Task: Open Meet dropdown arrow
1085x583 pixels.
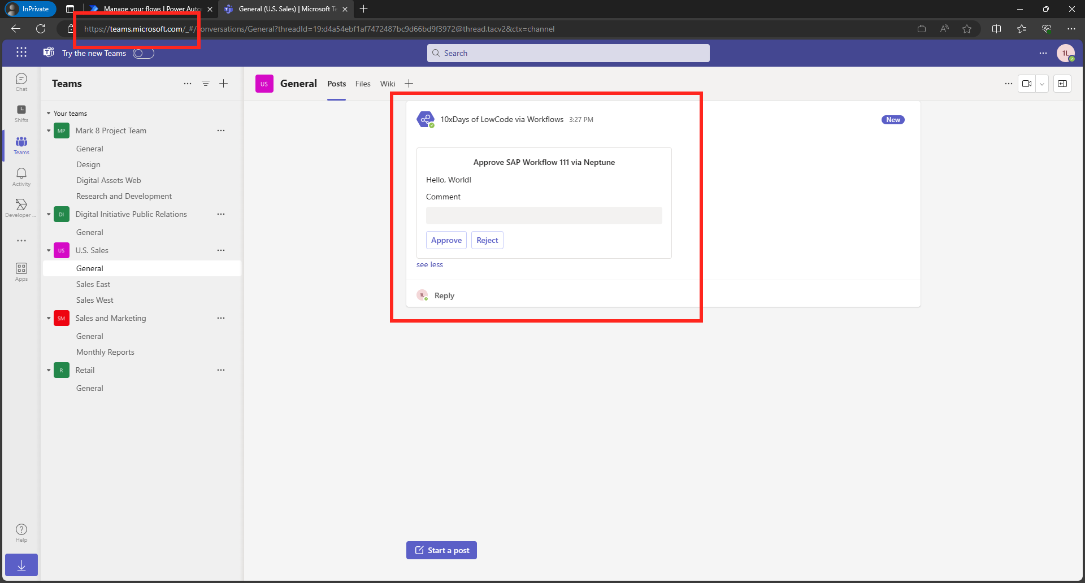Action: point(1042,84)
